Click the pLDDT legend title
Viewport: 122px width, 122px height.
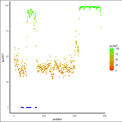(x=114, y=46)
